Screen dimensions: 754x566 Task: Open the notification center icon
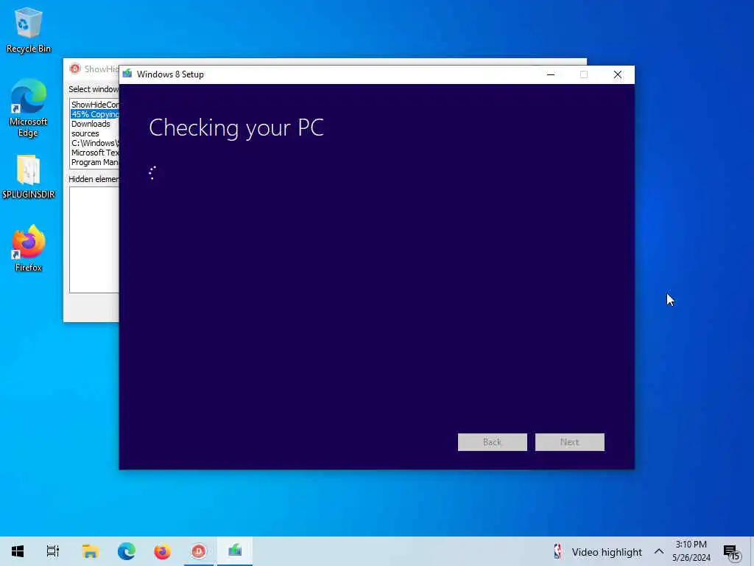(732, 552)
